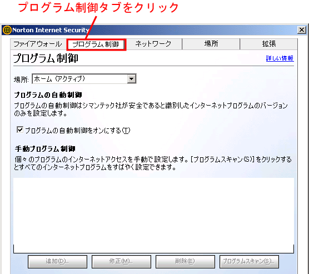Toggle プログラムの自動制御をオンにする checkbox
The height and width of the screenshot is (274, 309).
click(x=20, y=130)
